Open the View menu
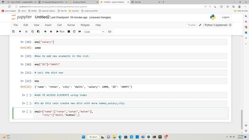Image resolution: width=249 pixels, height=140 pixels. point(36,25)
